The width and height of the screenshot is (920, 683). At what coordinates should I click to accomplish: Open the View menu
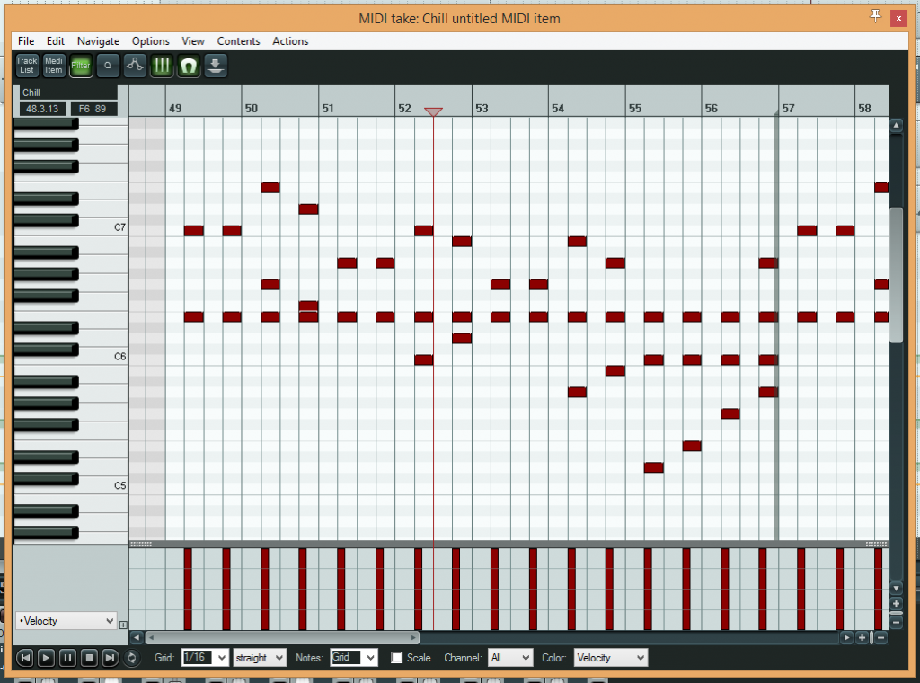[193, 41]
